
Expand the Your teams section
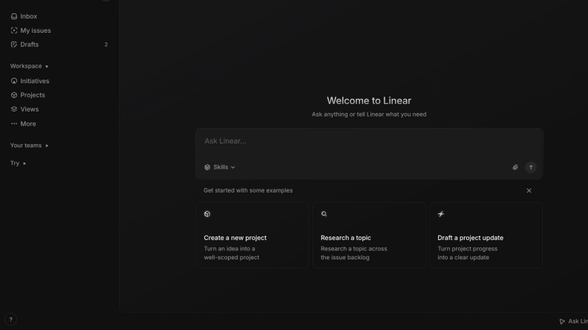[29, 145]
